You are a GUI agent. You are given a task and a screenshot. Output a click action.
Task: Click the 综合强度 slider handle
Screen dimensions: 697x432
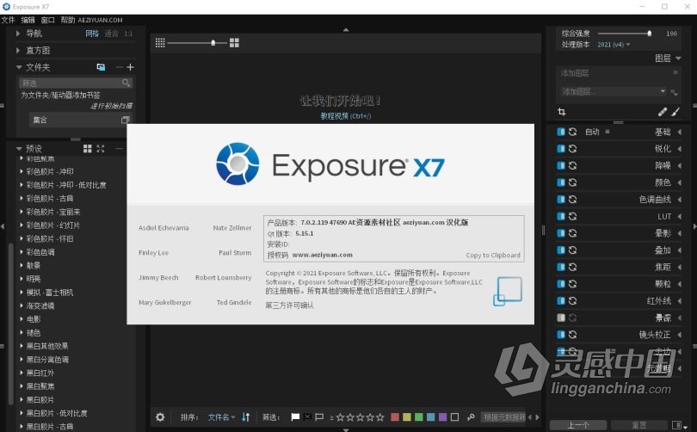(650, 34)
